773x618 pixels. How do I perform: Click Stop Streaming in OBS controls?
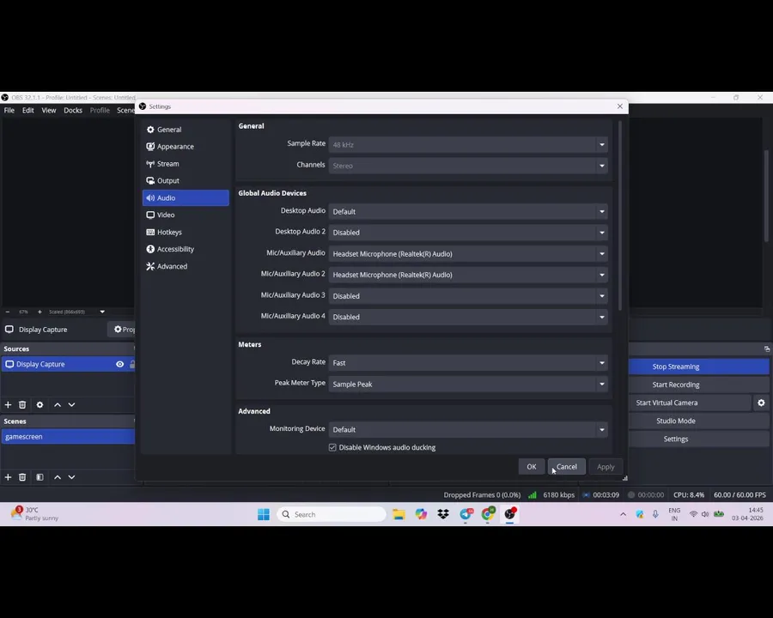(698, 367)
